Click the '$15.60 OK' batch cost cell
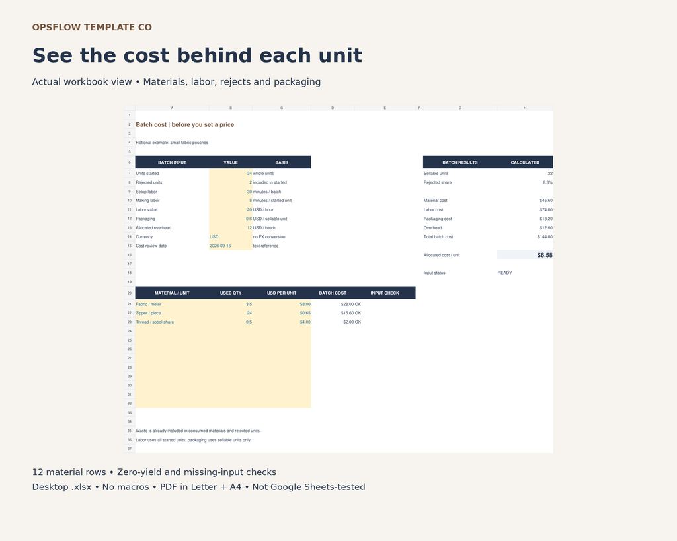 (x=350, y=313)
